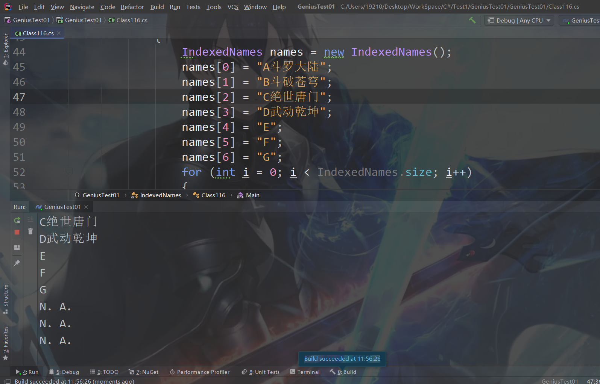The width and height of the screenshot is (600, 384).
Task: Clear console output with trash icon
Action: coord(30,231)
